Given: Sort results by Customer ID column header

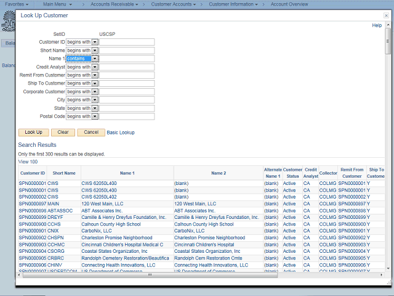Looking at the screenshot, I should tap(33, 173).
